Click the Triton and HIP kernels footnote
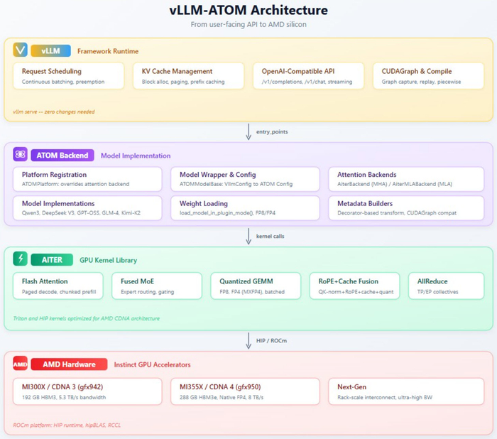 pos(86,318)
